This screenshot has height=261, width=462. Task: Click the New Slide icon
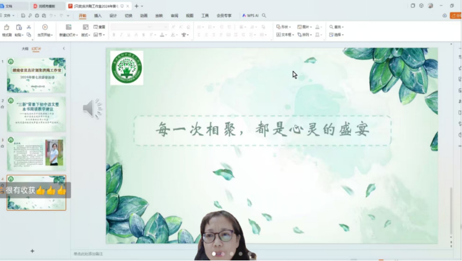(68, 27)
